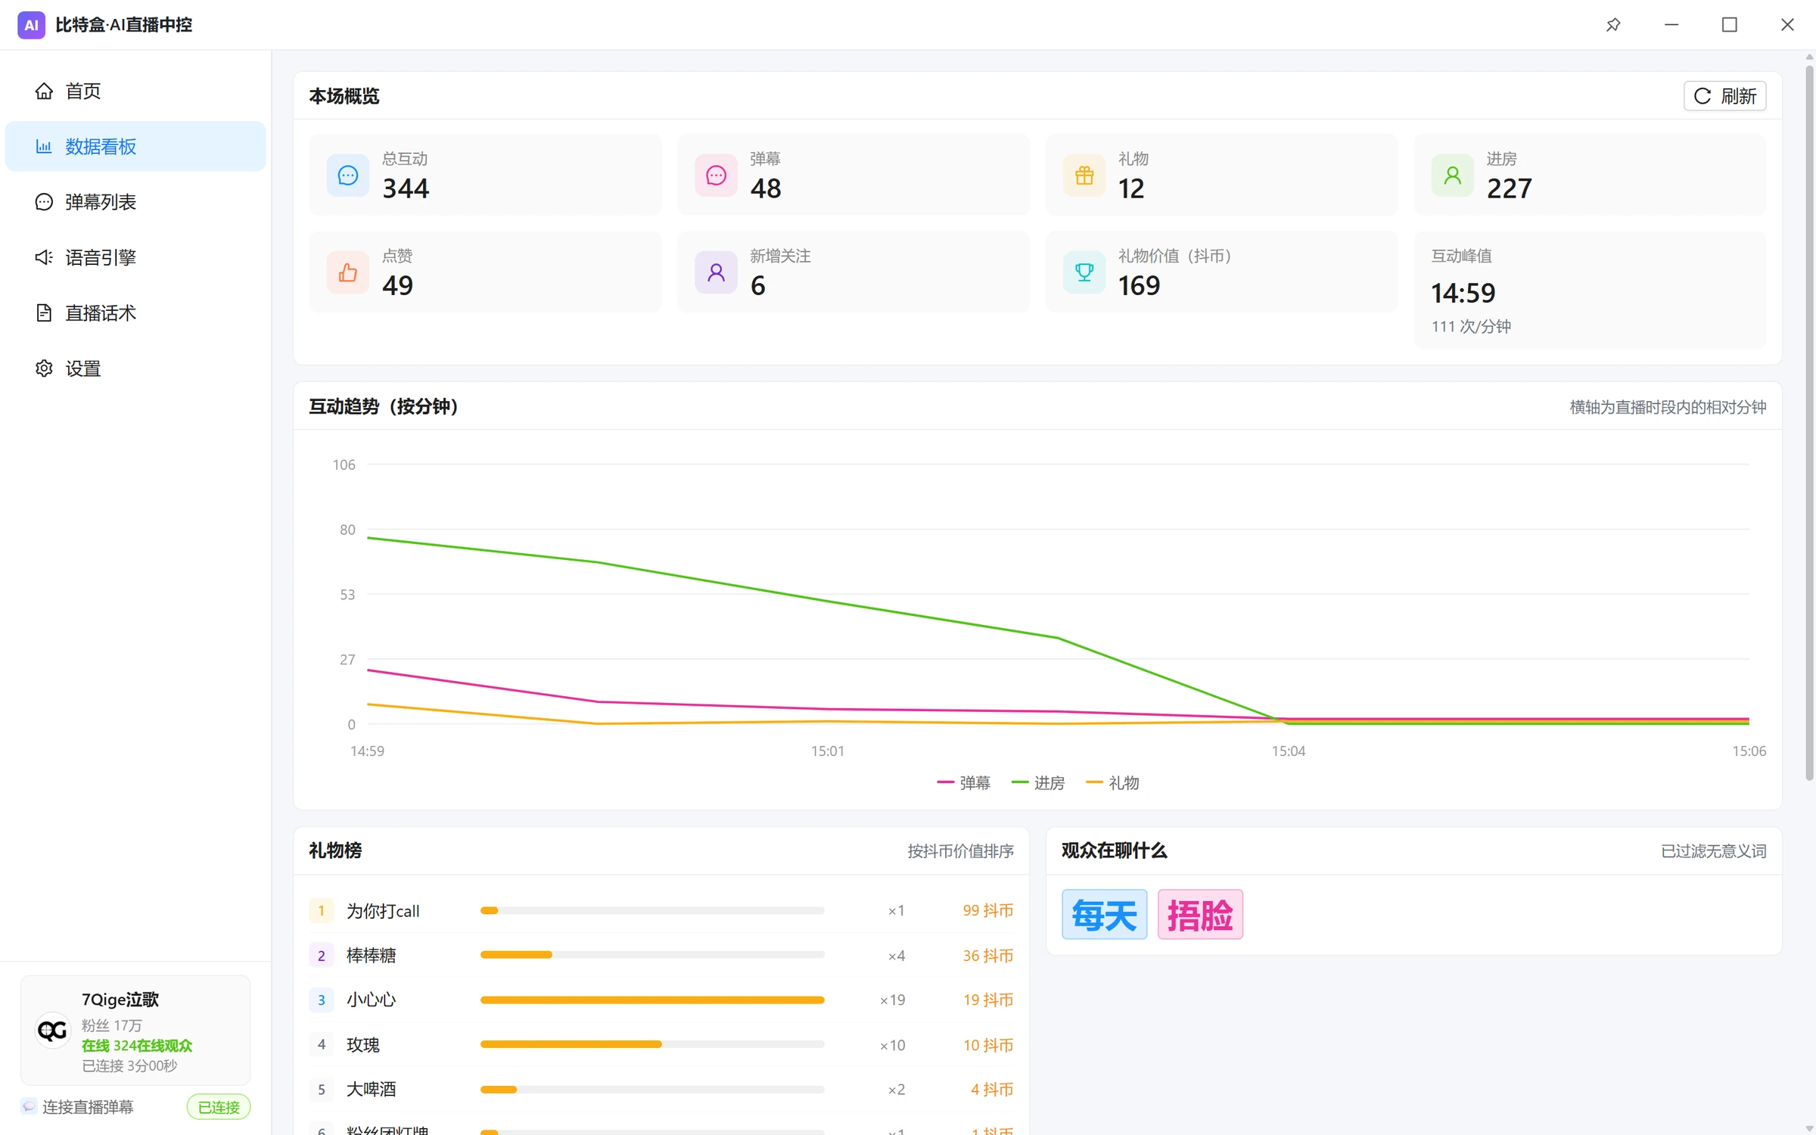The width and height of the screenshot is (1816, 1135).
Task: Click the green 进房 person icon
Action: [x=1452, y=176]
